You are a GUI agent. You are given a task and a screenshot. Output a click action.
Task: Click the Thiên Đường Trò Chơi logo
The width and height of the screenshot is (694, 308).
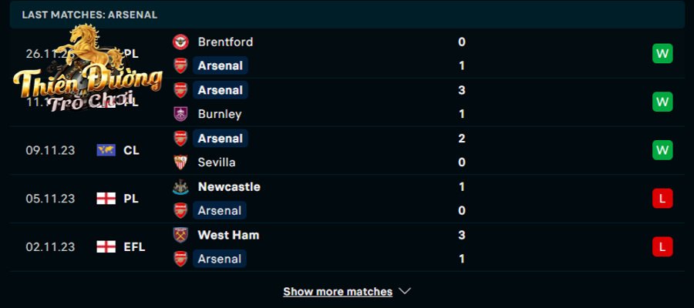point(86,69)
